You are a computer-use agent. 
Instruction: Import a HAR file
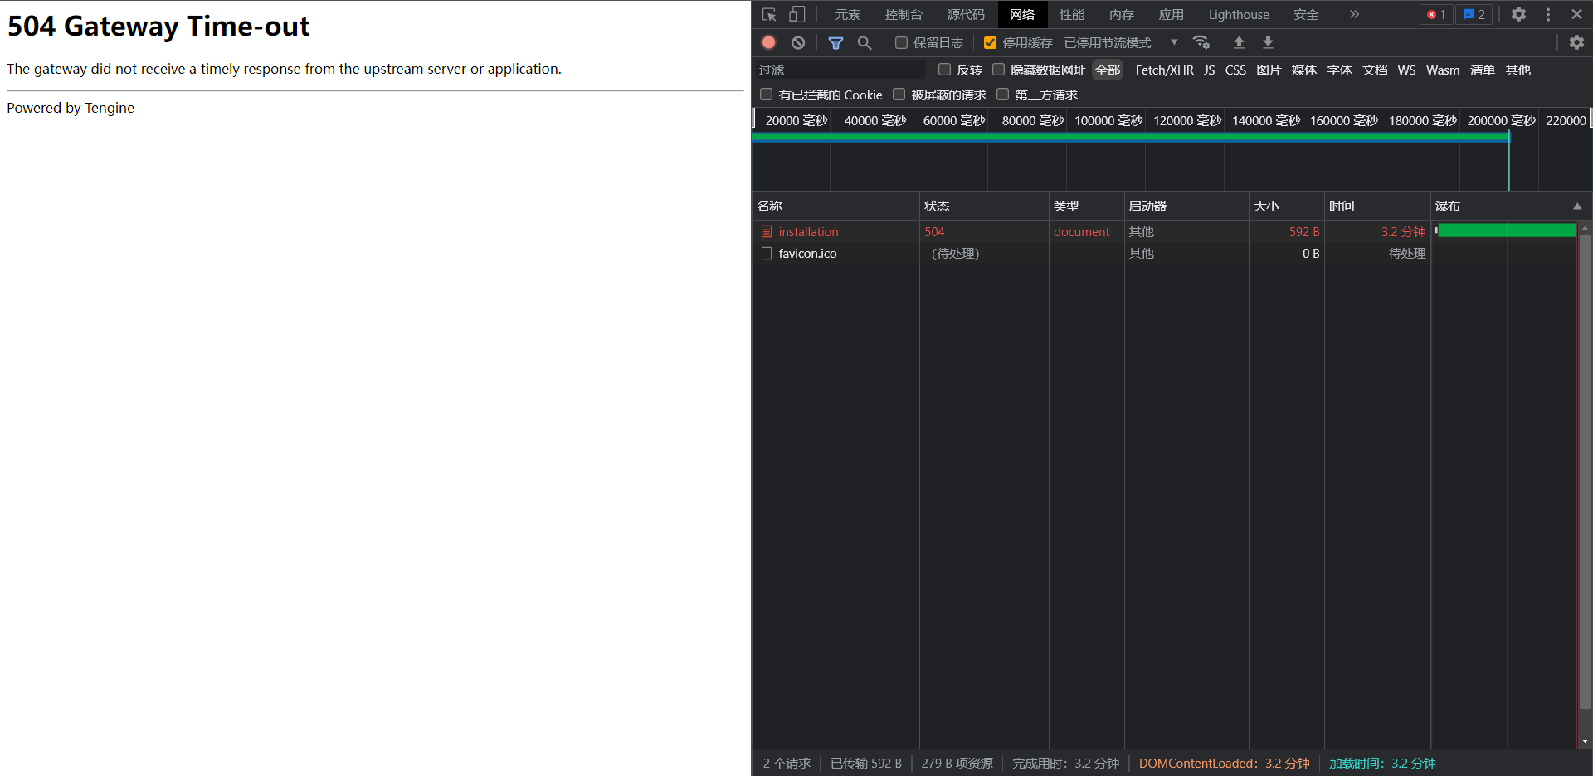(x=1239, y=42)
